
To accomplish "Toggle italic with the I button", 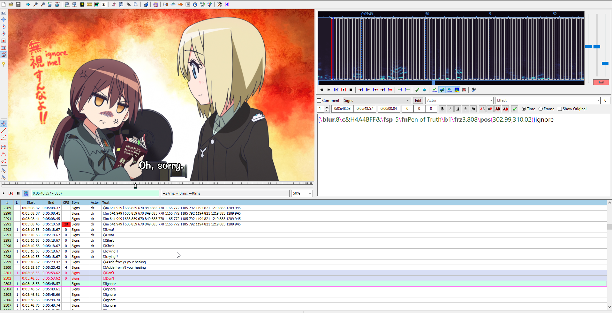I will coord(450,109).
